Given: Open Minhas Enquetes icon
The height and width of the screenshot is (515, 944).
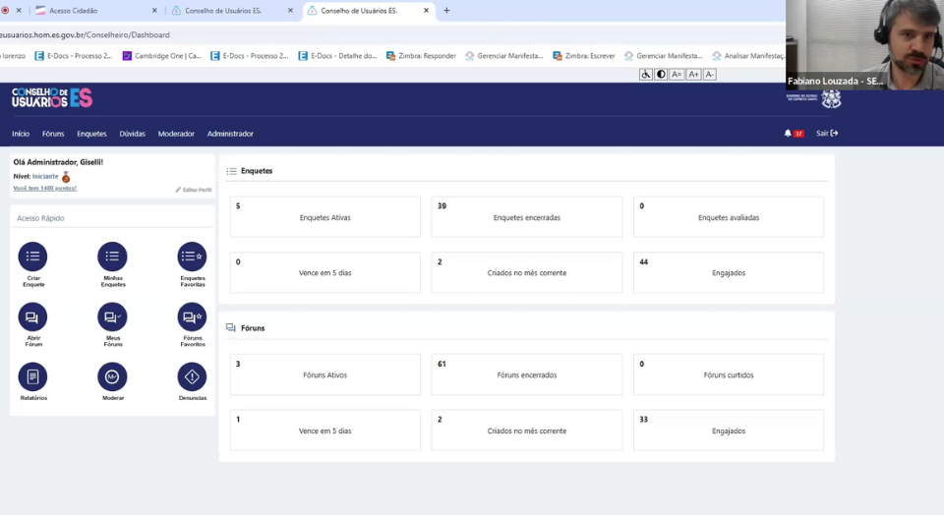Looking at the screenshot, I should point(112,257).
